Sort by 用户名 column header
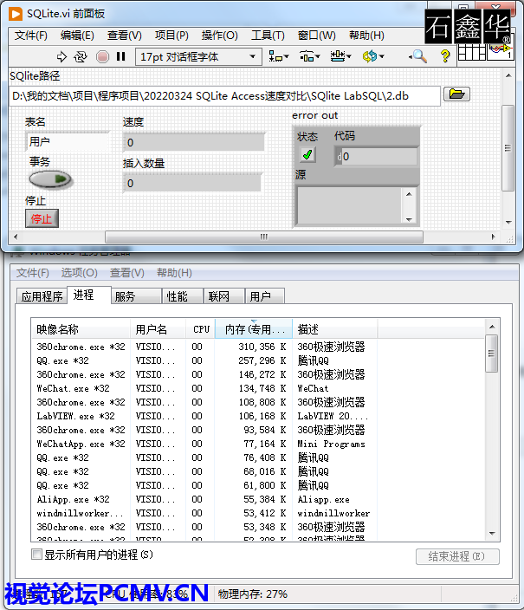This screenshot has width=524, height=610. [158, 329]
